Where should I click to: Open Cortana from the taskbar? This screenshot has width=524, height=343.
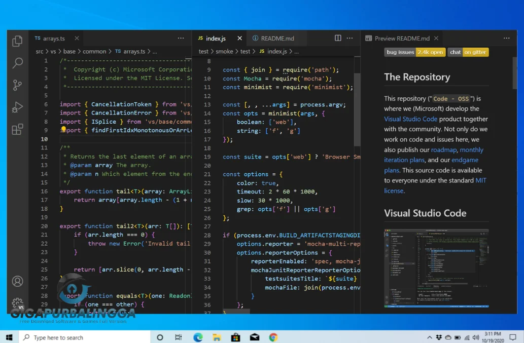[160, 337]
